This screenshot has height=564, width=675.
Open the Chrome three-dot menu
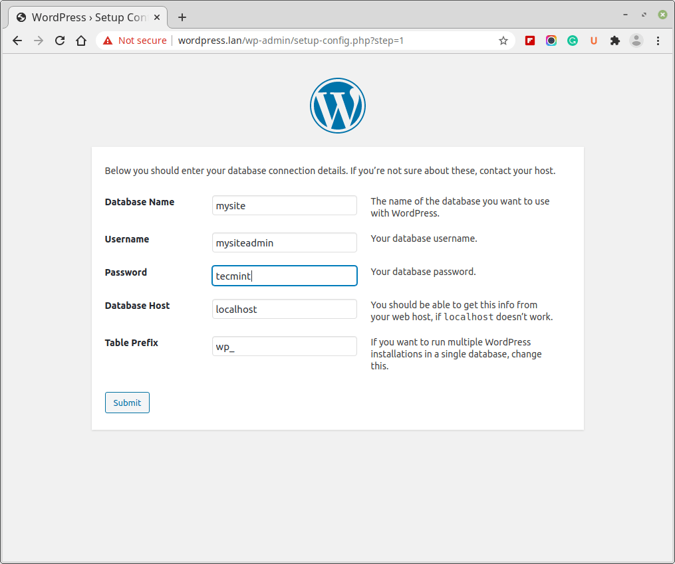[x=658, y=41]
